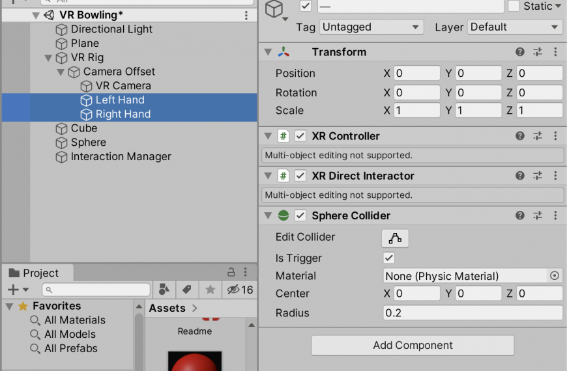Disable the XR Direct Interactor component

click(x=300, y=176)
